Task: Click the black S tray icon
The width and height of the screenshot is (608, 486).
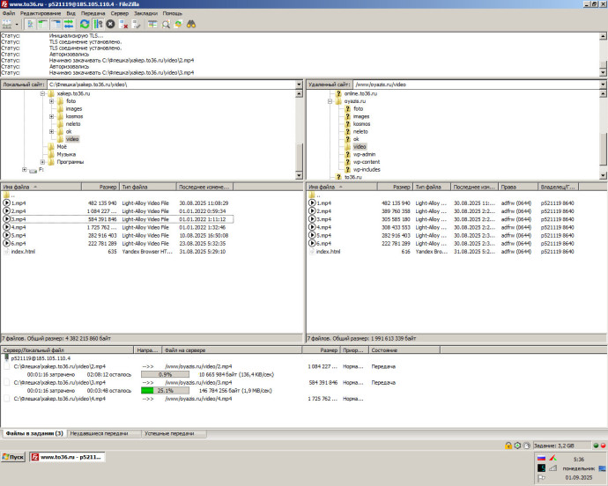Action: [x=541, y=468]
